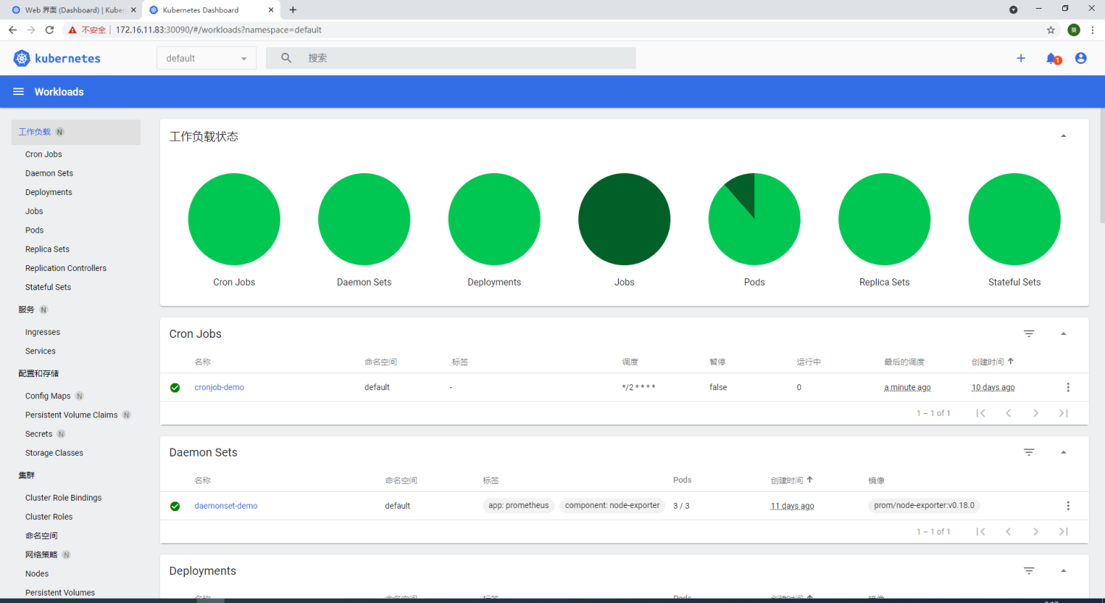
Task: Open Cron Jobs in sidebar
Action: (43, 154)
